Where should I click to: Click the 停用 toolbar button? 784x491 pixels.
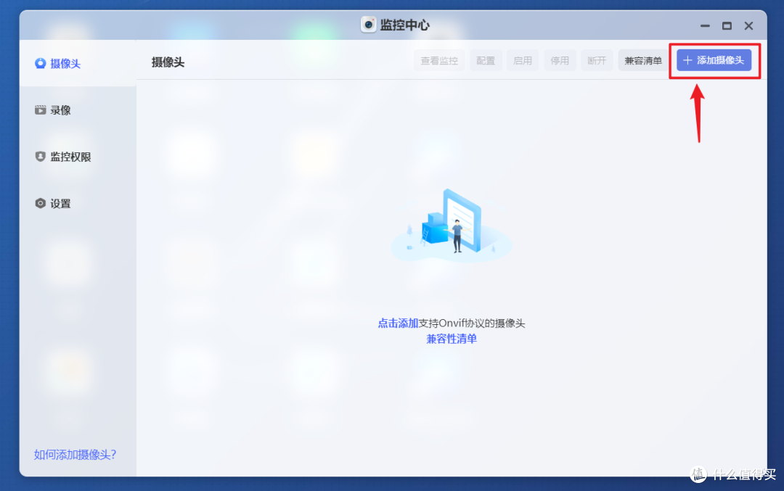pyautogui.click(x=560, y=60)
